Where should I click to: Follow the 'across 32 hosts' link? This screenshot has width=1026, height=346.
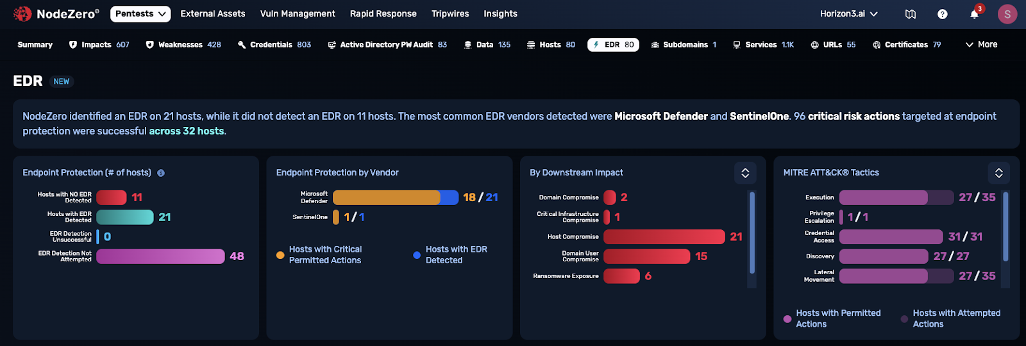[x=187, y=131]
